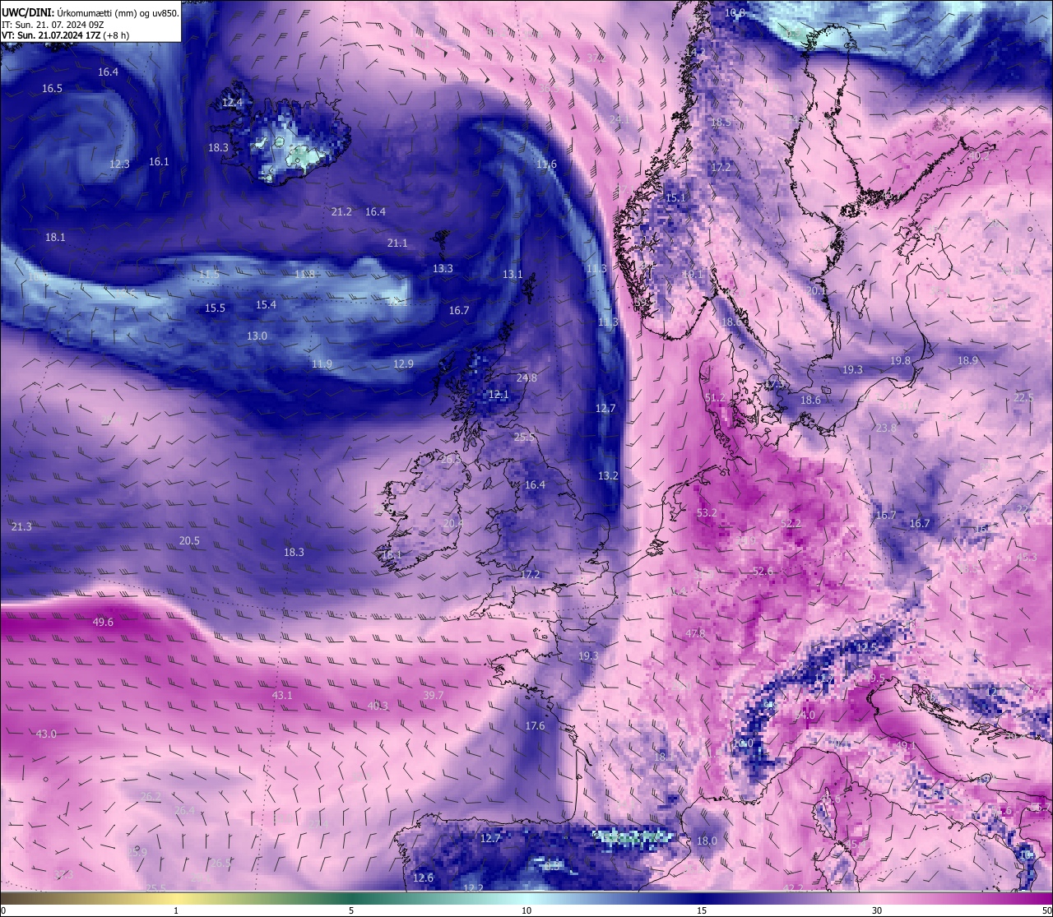Click the 15.4 value label
Screen dimensions: 1053x917
[266, 304]
